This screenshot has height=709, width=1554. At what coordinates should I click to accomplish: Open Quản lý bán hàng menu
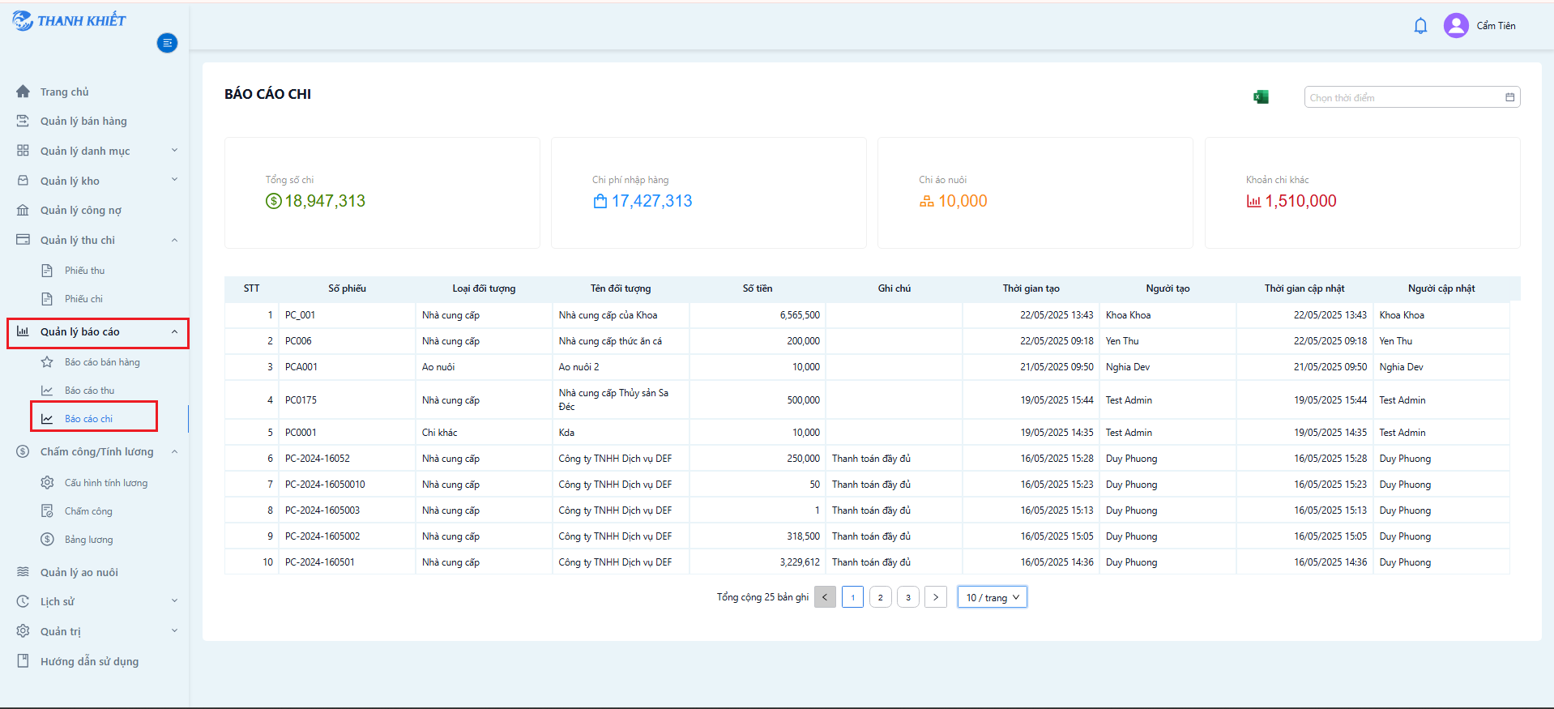tap(83, 121)
